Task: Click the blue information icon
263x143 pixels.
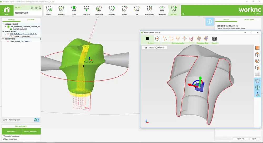Action: pyautogui.click(x=210, y=22)
